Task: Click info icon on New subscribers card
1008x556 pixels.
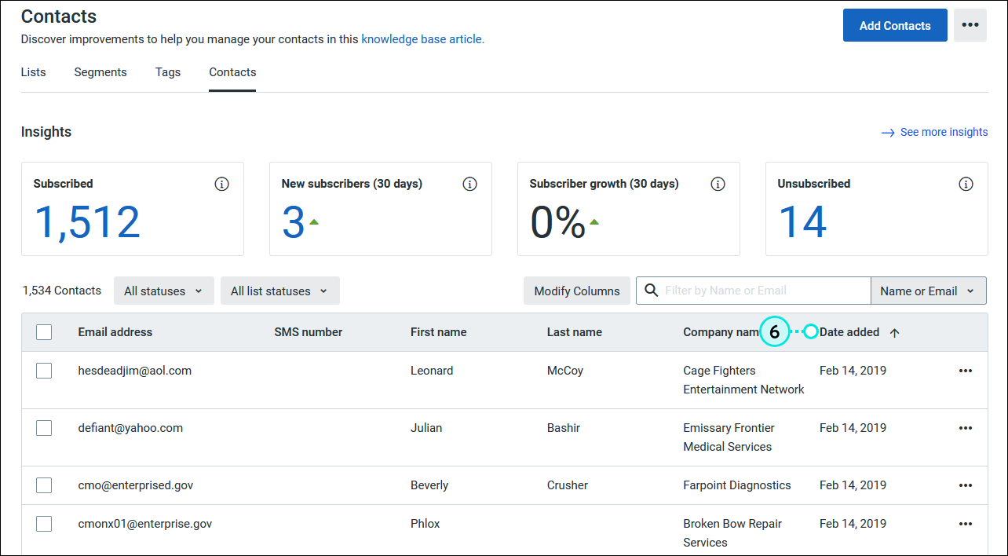Action: point(470,184)
